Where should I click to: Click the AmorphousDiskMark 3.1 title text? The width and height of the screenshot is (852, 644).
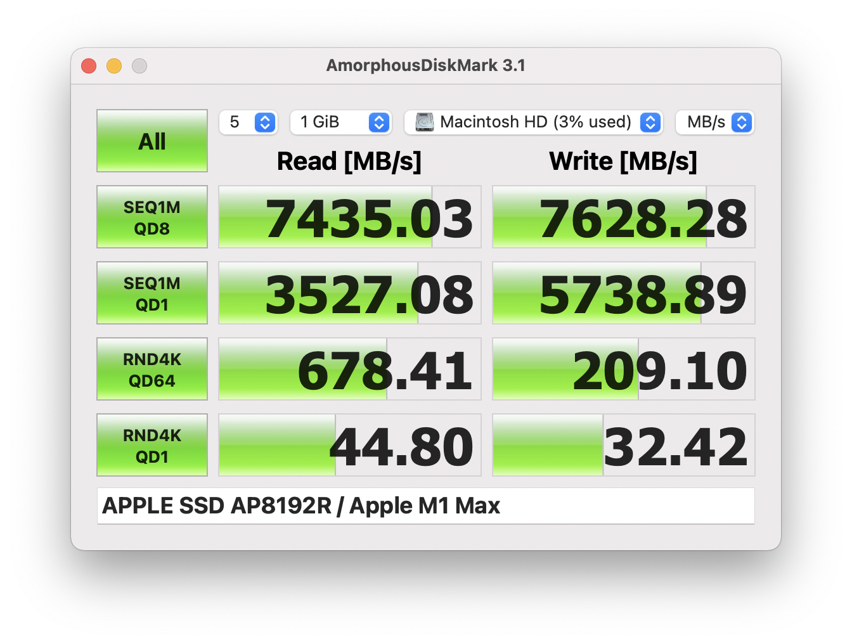[426, 65]
